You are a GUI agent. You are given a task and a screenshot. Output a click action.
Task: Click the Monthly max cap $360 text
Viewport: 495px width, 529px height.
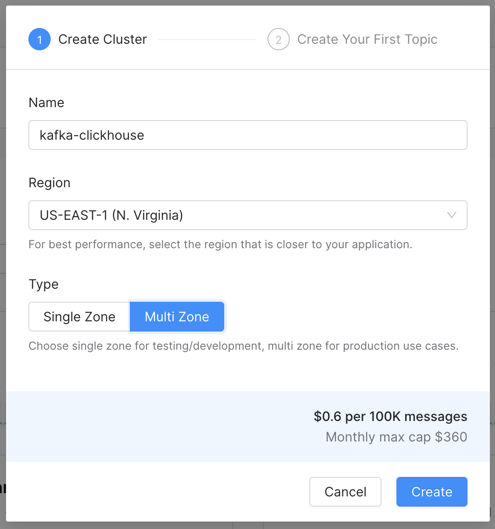click(396, 437)
